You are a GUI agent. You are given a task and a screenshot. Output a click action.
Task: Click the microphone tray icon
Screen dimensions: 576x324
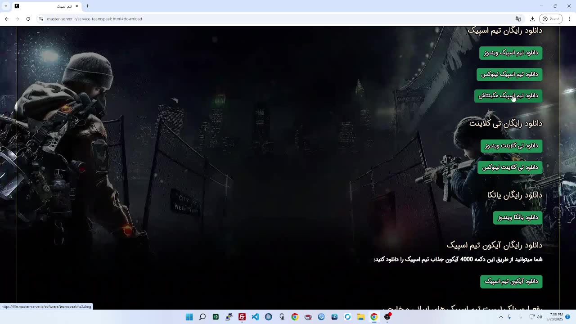509,317
